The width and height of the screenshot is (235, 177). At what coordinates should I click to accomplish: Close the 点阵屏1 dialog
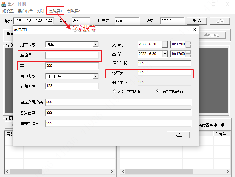(194, 30)
